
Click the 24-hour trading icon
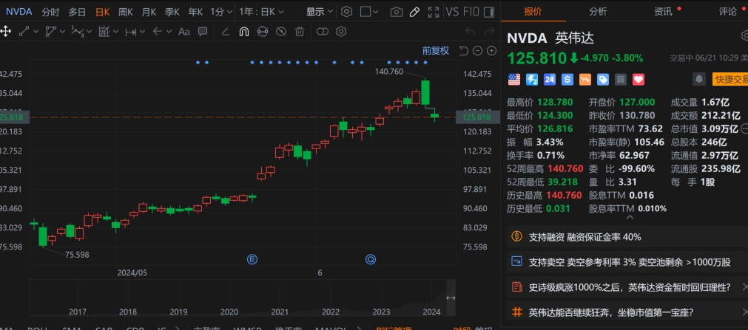click(x=550, y=80)
